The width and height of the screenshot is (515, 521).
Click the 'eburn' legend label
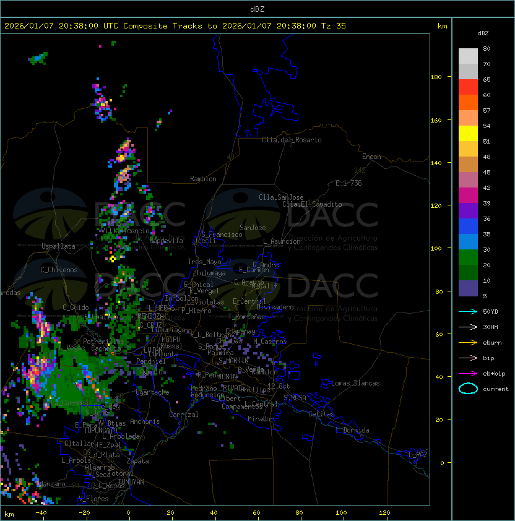tap(492, 343)
